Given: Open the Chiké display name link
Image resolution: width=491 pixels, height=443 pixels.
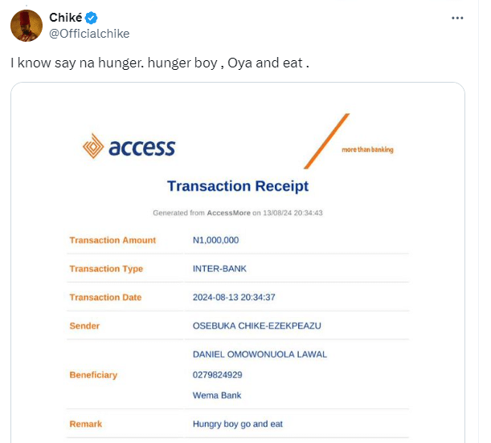Looking at the screenshot, I should [x=67, y=18].
